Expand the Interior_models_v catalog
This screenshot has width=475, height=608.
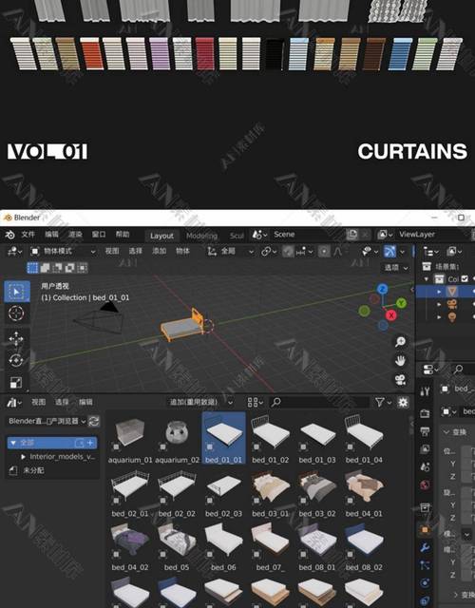pos(23,457)
